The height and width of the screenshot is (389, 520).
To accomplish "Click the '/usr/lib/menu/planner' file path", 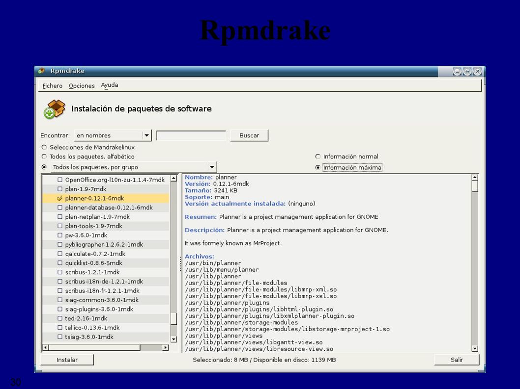I will point(222,270).
